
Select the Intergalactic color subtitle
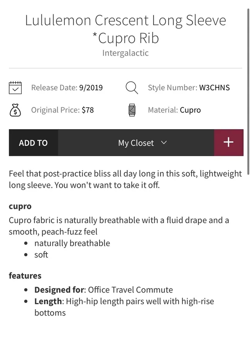click(x=125, y=53)
